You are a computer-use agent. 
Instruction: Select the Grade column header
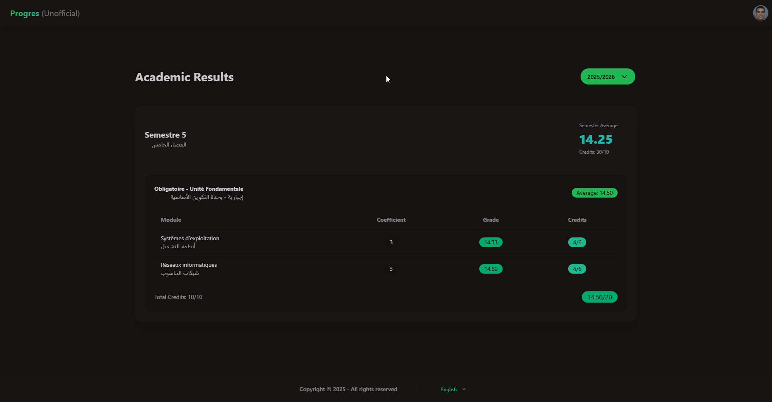pyautogui.click(x=490, y=220)
